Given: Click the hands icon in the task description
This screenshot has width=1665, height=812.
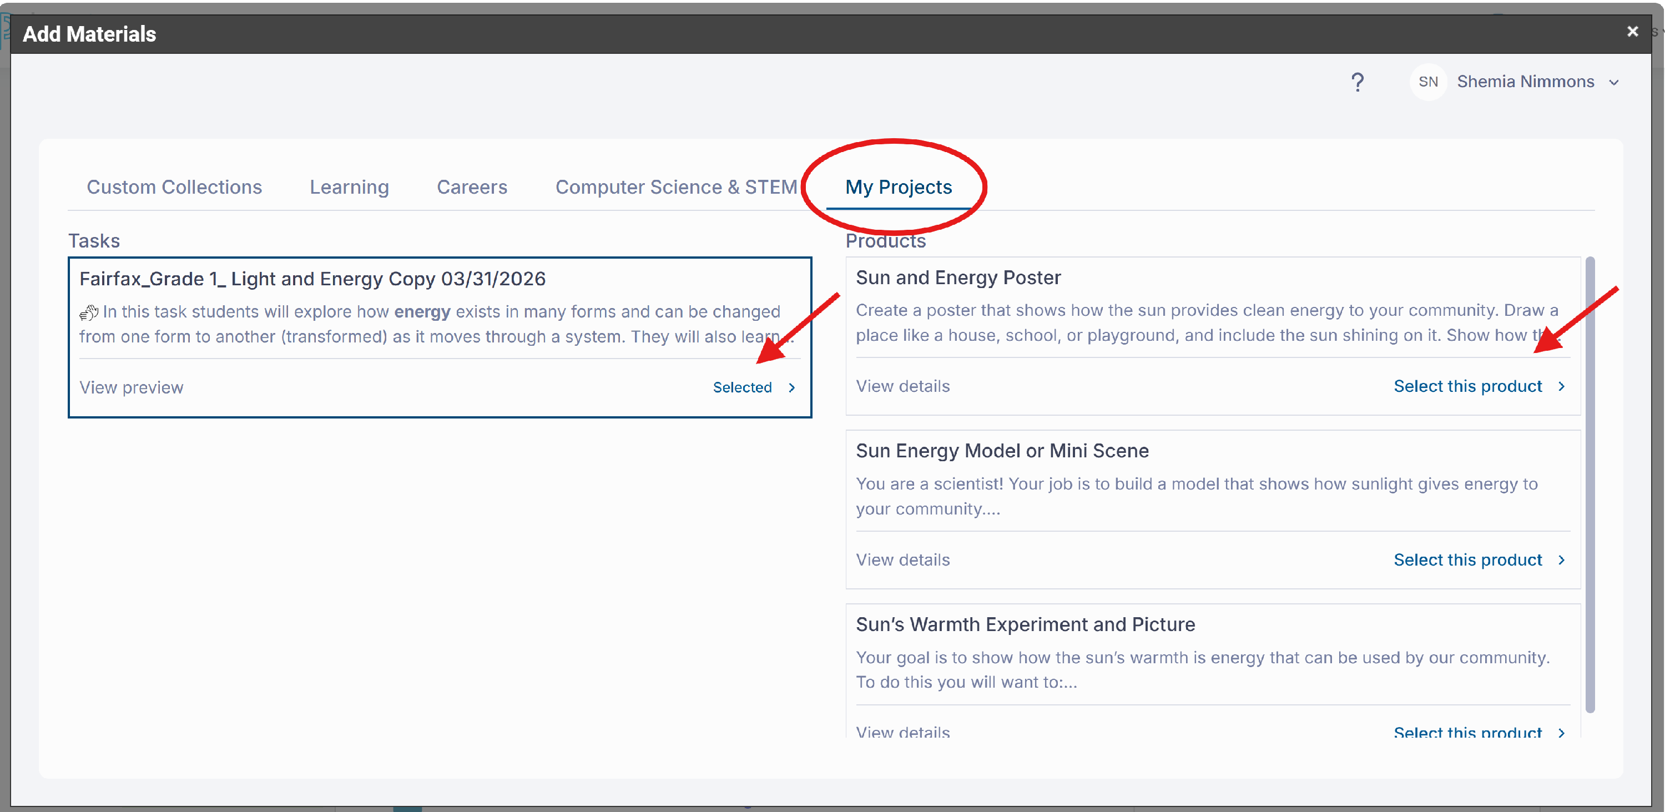Looking at the screenshot, I should [89, 313].
